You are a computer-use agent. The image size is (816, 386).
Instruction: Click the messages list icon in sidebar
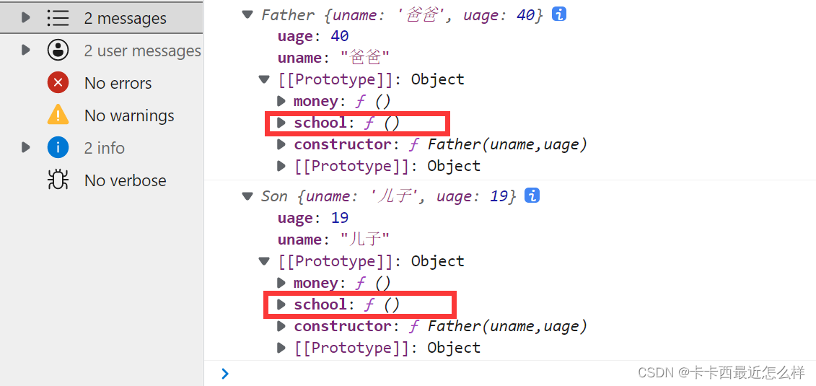[58, 18]
